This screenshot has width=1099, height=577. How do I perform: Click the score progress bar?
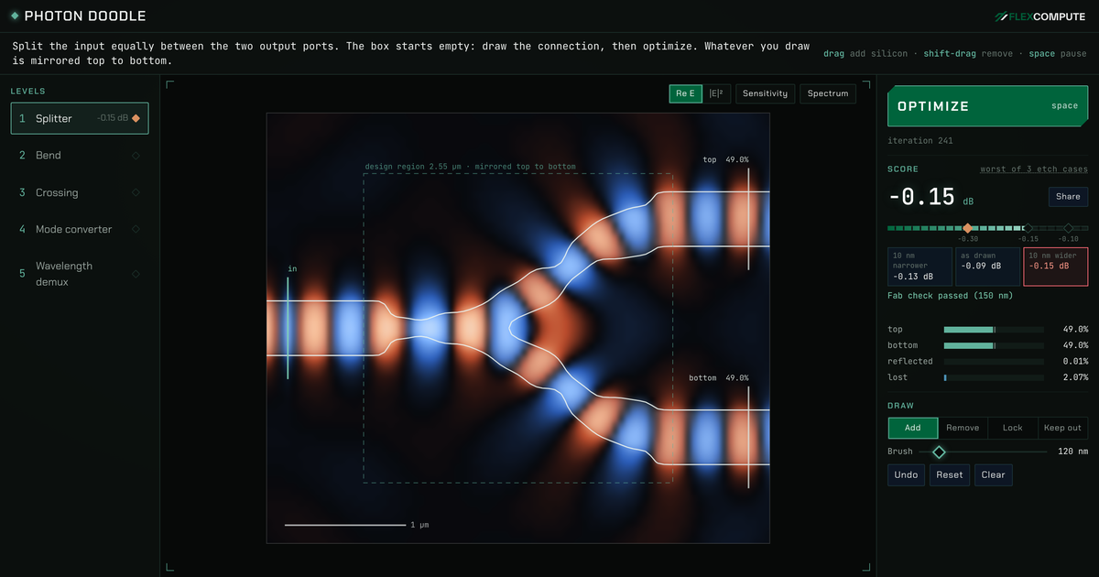tap(988, 227)
